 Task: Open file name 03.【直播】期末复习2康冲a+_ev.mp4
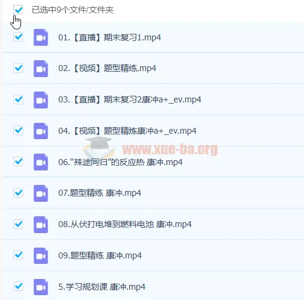(130, 99)
